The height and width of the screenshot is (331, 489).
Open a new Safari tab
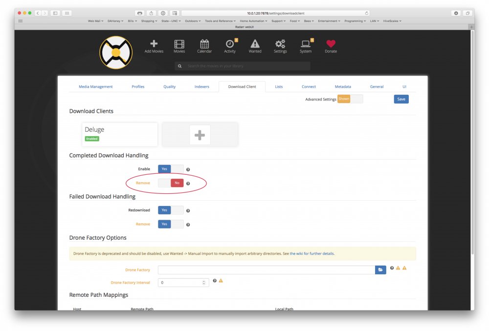click(x=471, y=27)
